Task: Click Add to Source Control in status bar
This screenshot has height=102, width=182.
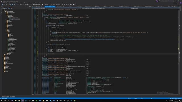Action: [x=176, y=98]
